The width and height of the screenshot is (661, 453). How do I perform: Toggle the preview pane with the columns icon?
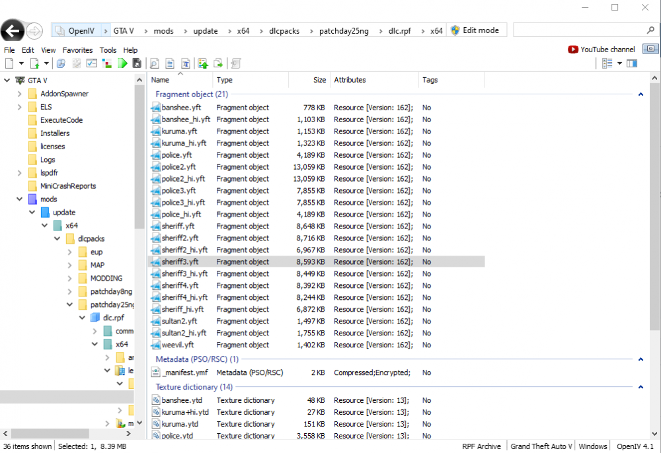632,63
